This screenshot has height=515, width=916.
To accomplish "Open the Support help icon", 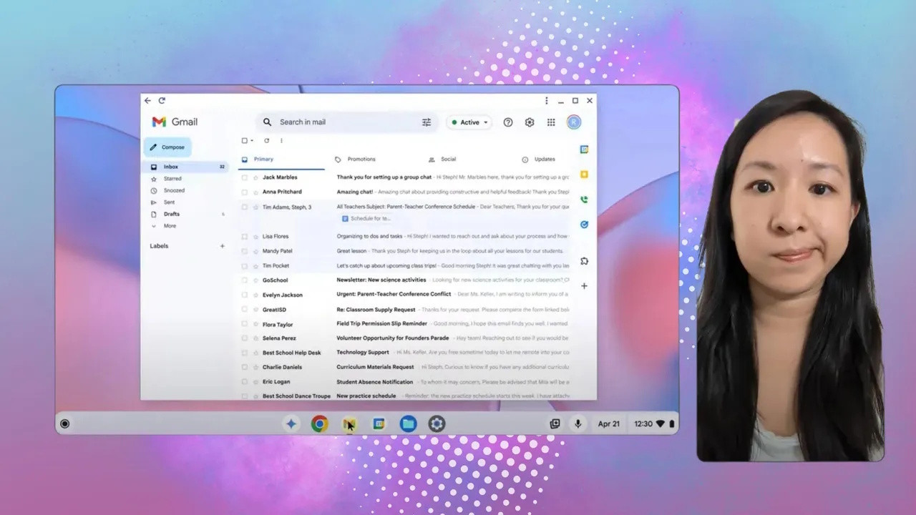I will (508, 122).
